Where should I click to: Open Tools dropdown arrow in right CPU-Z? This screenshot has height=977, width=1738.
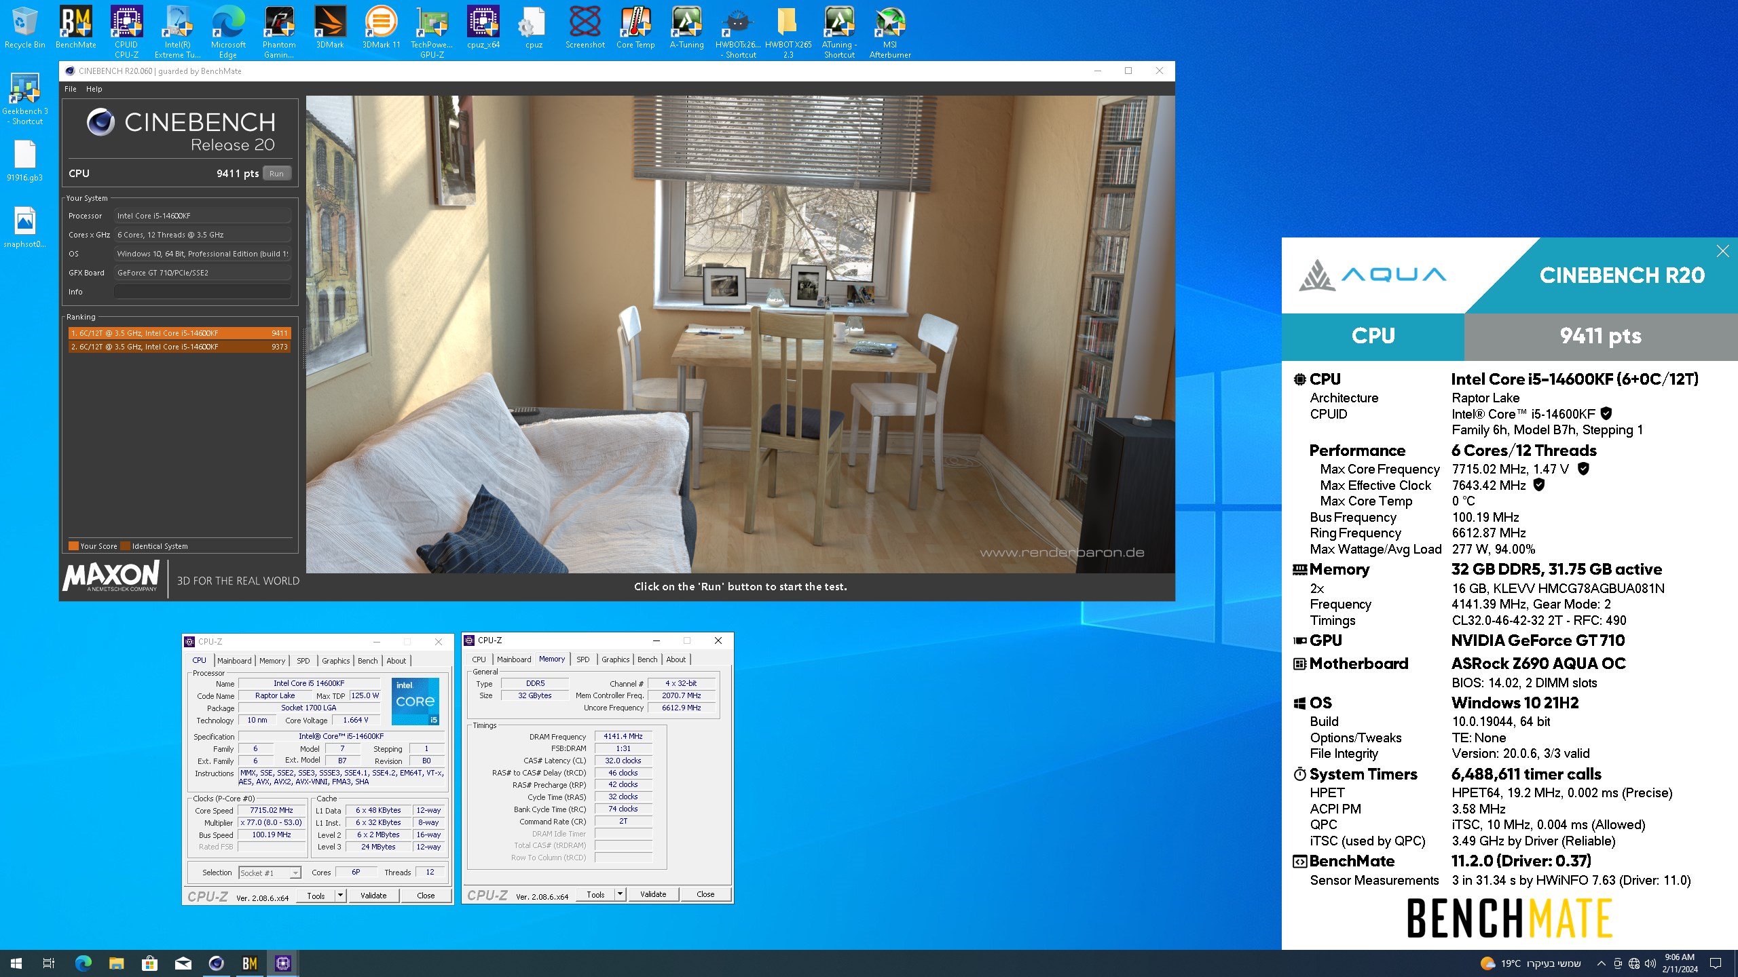tap(621, 894)
